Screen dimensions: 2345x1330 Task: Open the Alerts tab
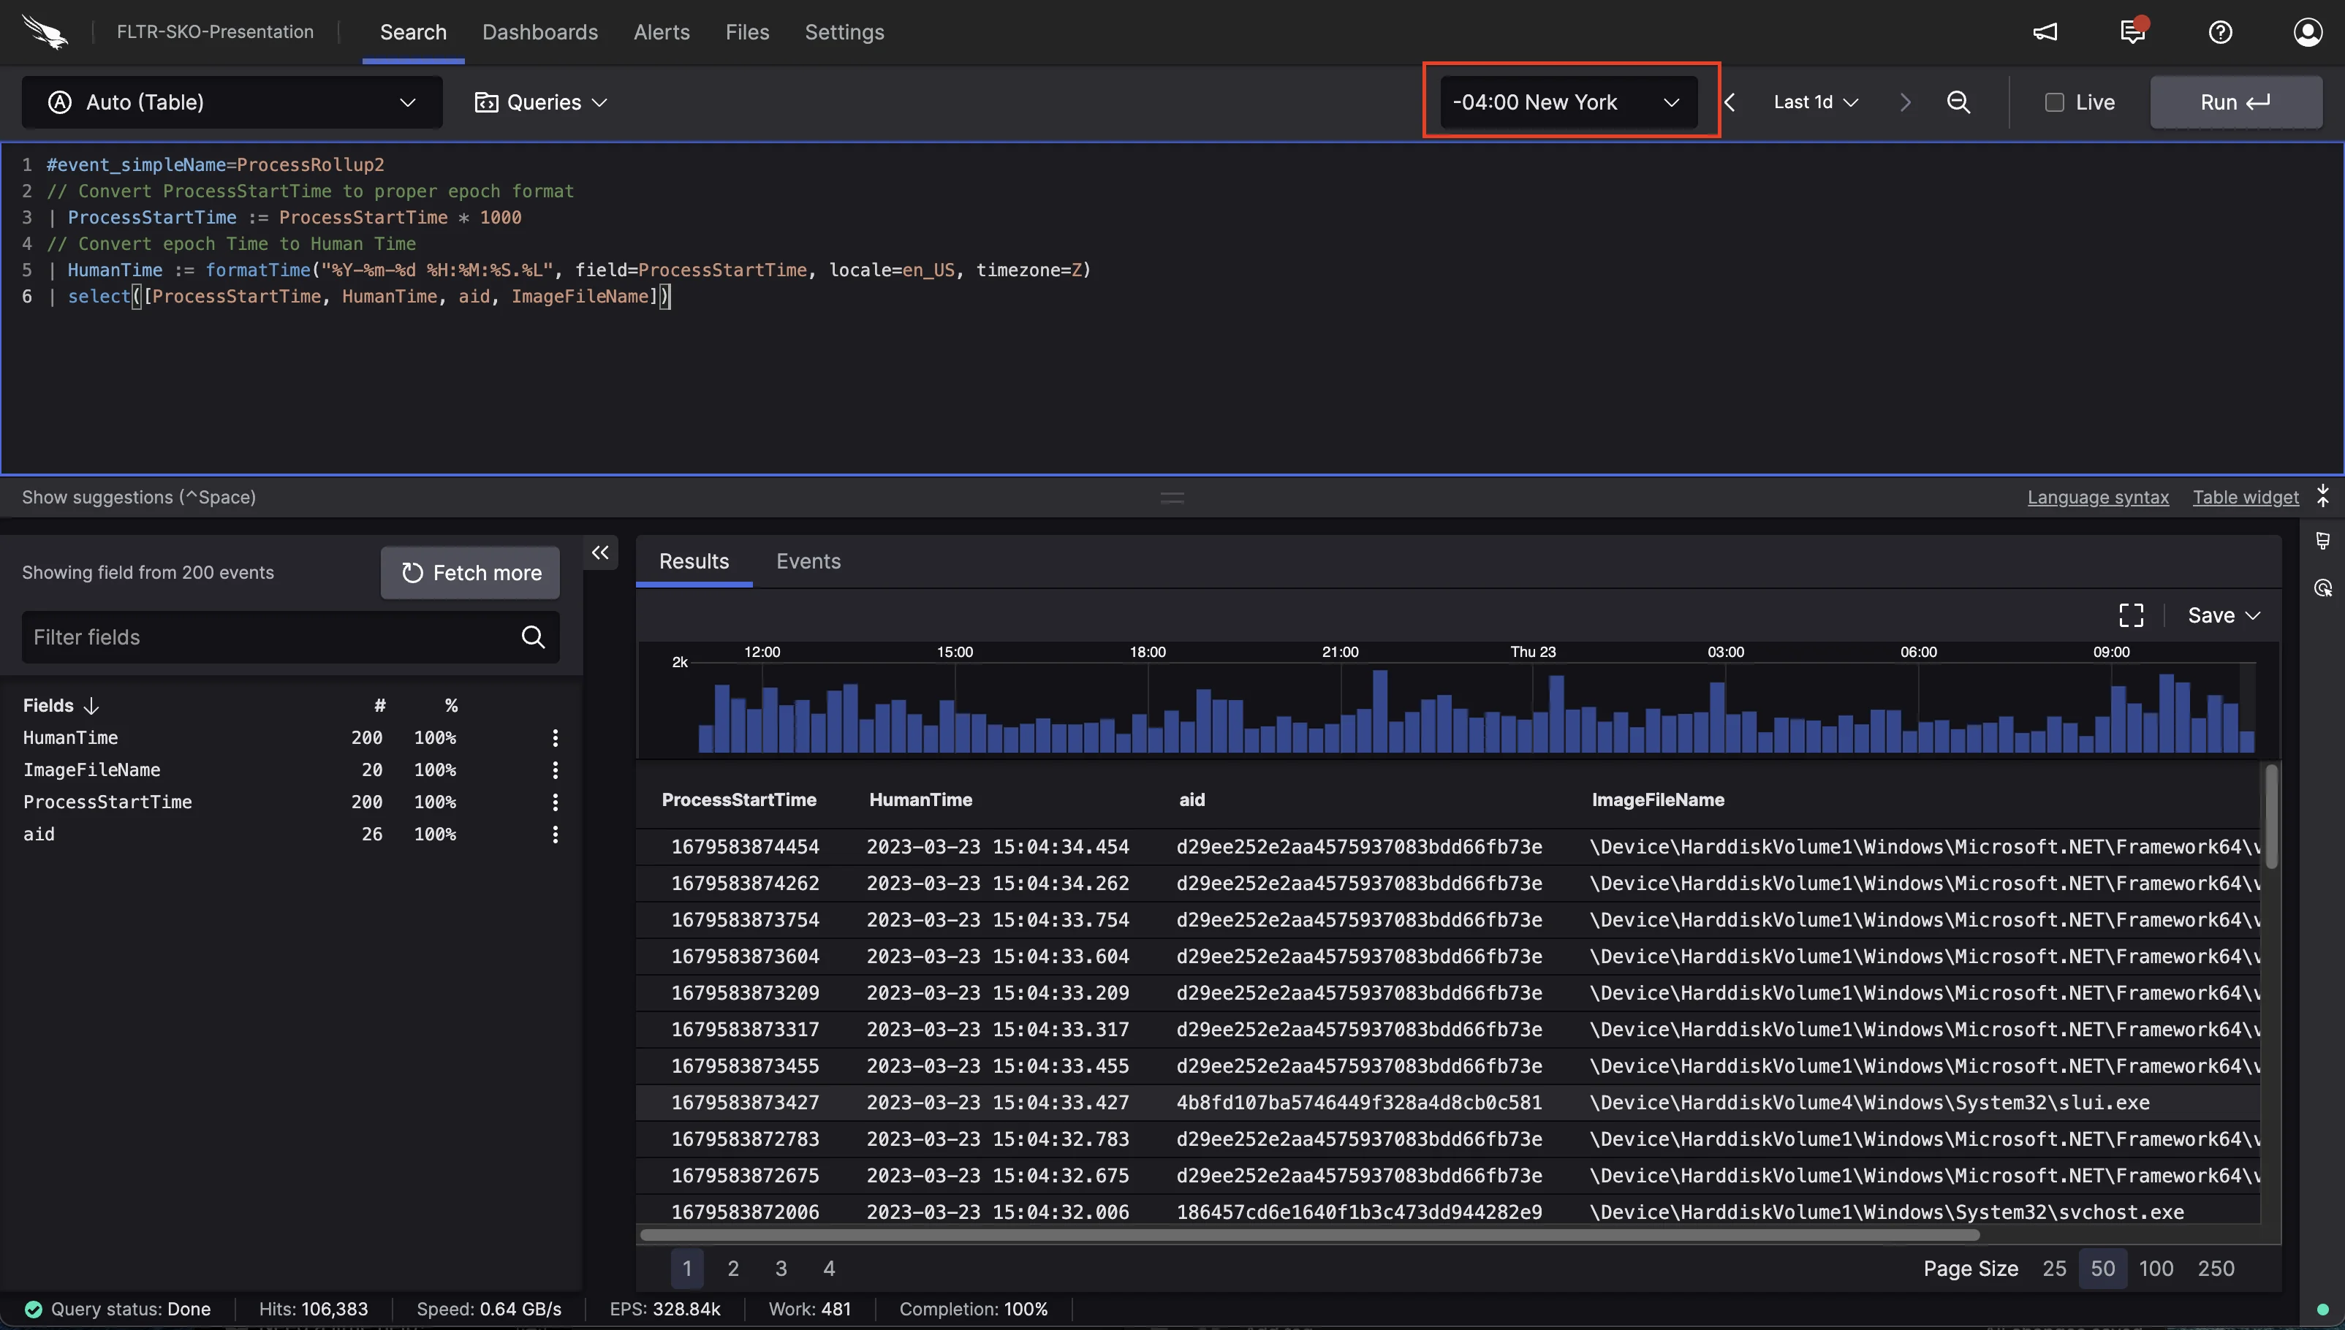click(662, 32)
